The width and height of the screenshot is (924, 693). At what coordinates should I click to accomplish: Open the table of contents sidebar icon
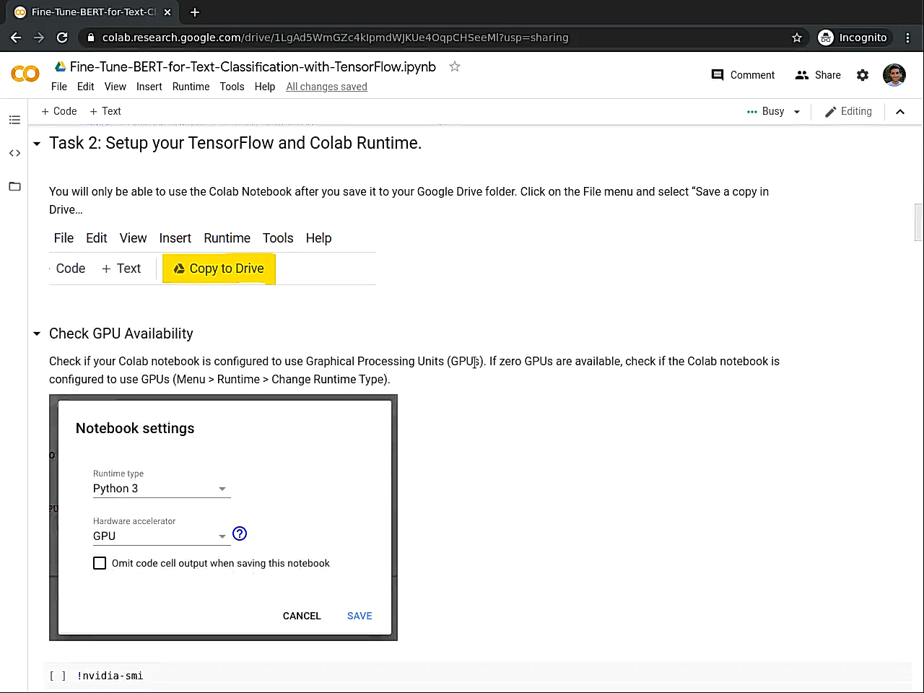point(14,120)
